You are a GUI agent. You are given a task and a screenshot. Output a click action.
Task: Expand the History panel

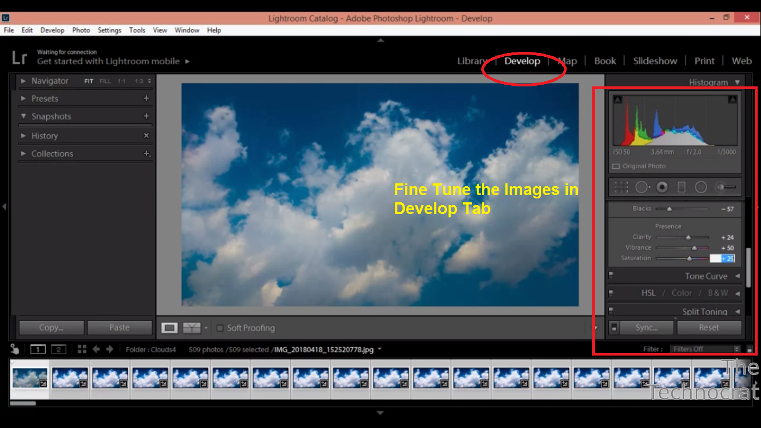(x=23, y=135)
